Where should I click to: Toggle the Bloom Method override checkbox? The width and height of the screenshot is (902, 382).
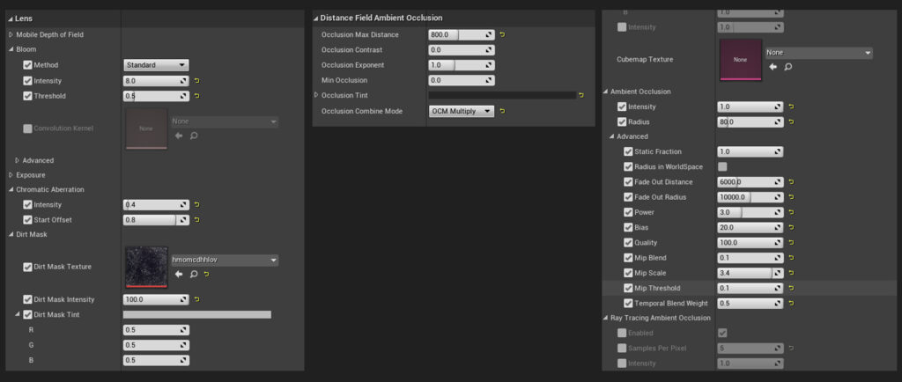click(27, 65)
